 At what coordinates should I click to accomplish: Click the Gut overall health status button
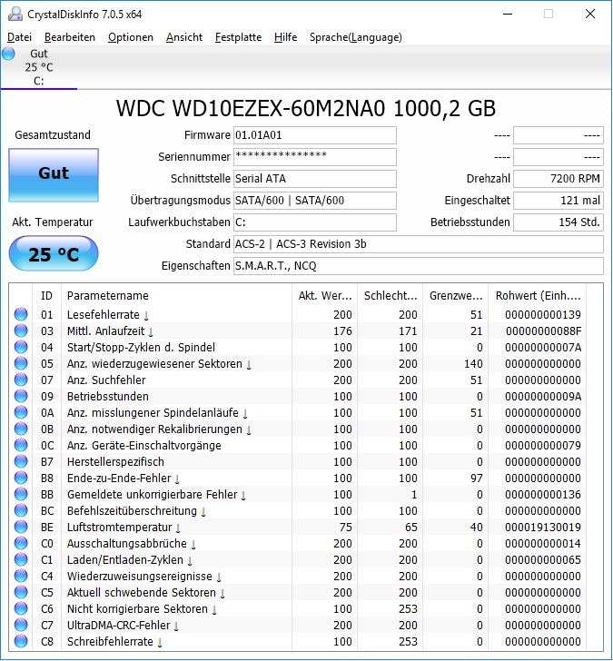click(54, 174)
